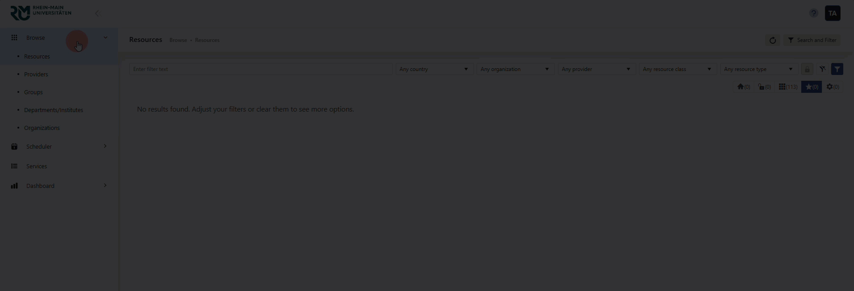Click the Rhein-Main Universitäten logo
Viewport: 854px width, 291px height.
[41, 13]
